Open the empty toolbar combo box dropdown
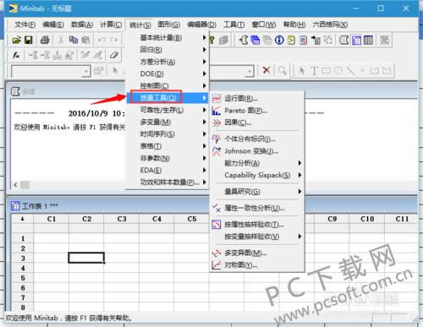Image resolution: width=423 pixels, height=327 pixels. [x=85, y=71]
